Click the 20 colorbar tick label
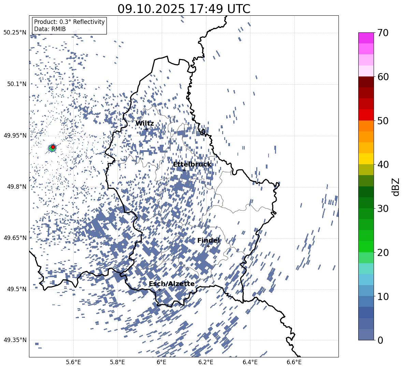Viewport: 404px width, 369px height. pyautogui.click(x=383, y=252)
